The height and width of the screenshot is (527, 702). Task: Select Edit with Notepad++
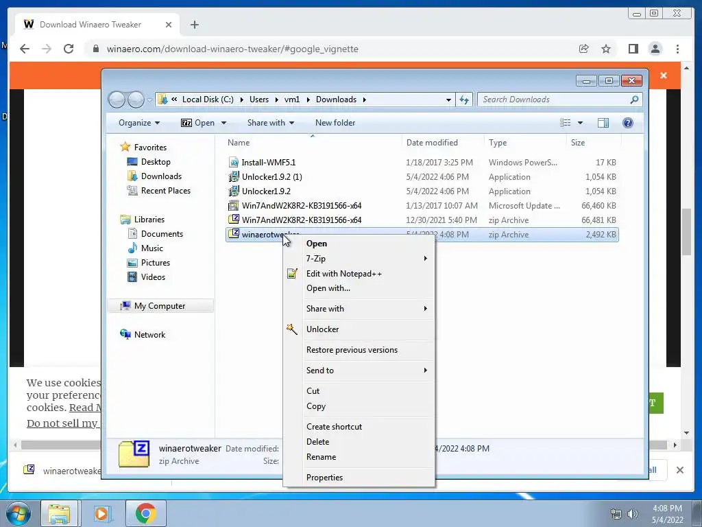359,274
